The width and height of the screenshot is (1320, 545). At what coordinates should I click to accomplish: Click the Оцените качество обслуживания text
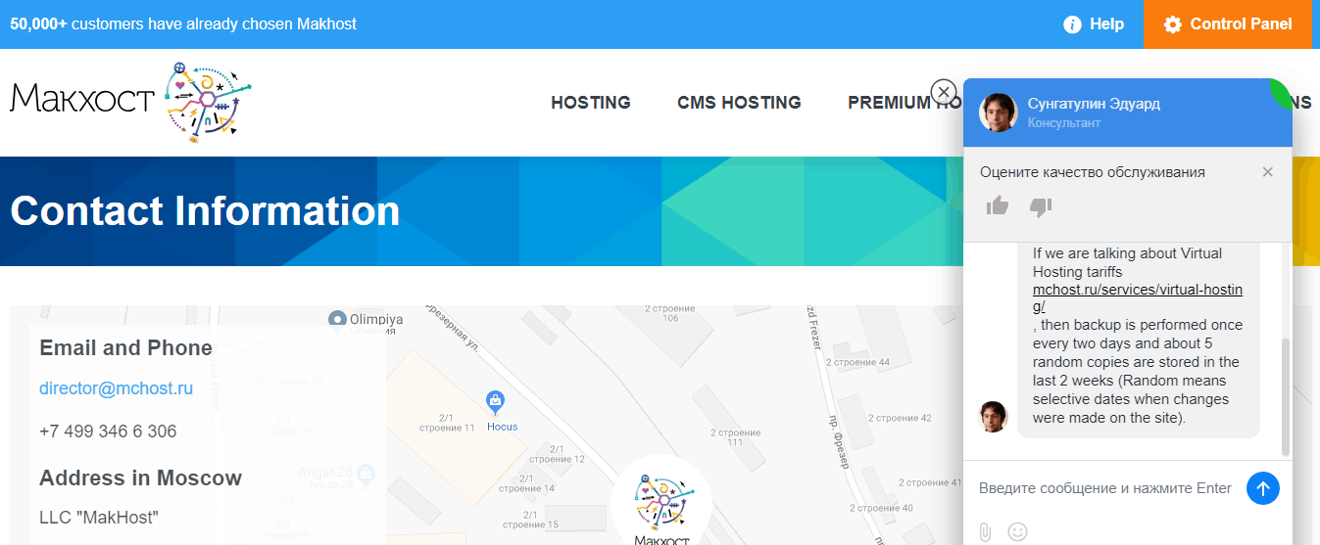pyautogui.click(x=1093, y=172)
